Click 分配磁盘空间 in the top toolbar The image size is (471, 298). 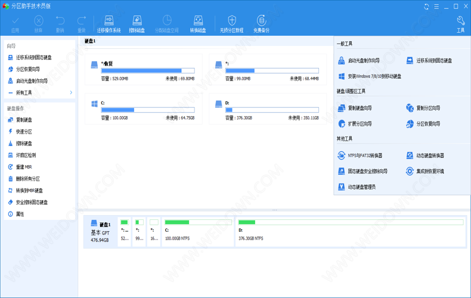click(167, 24)
